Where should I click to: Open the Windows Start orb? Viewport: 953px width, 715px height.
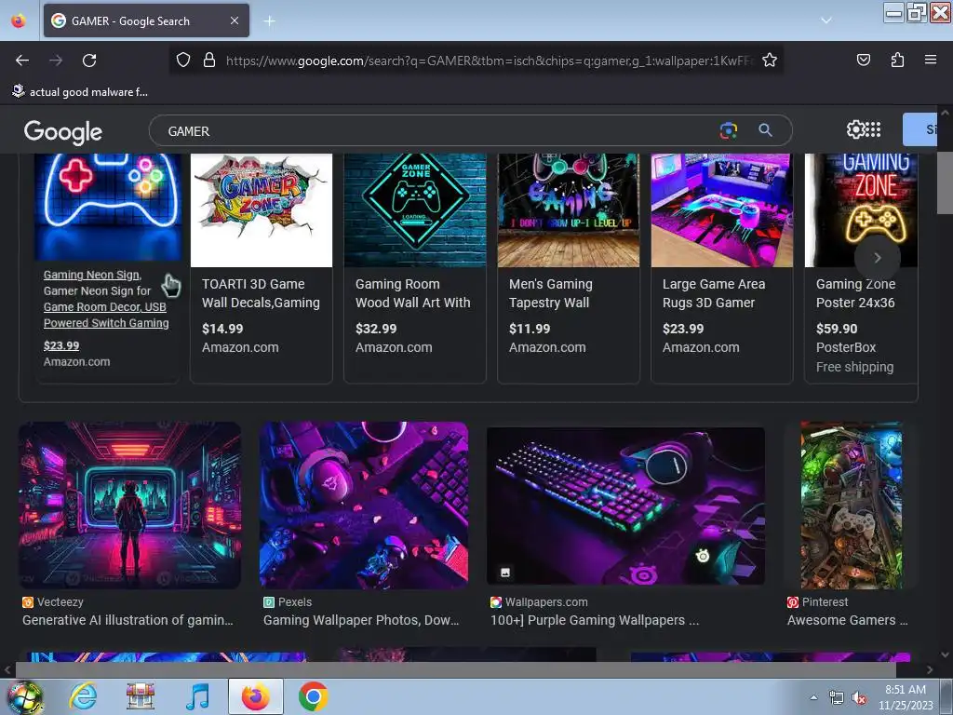coord(25,696)
